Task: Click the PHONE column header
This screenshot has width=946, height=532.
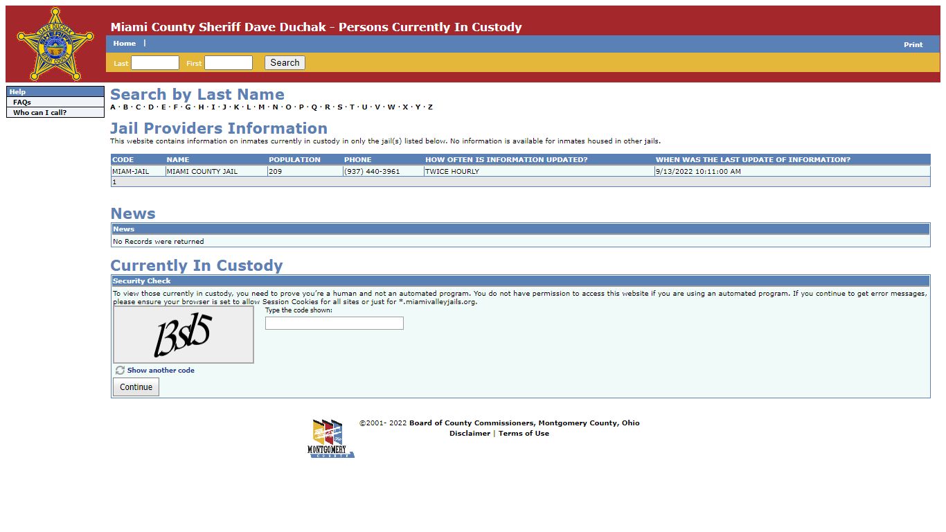Action: click(358, 160)
